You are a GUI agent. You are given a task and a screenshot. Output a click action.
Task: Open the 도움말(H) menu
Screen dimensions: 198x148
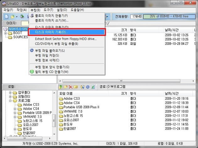(x=77, y=10)
